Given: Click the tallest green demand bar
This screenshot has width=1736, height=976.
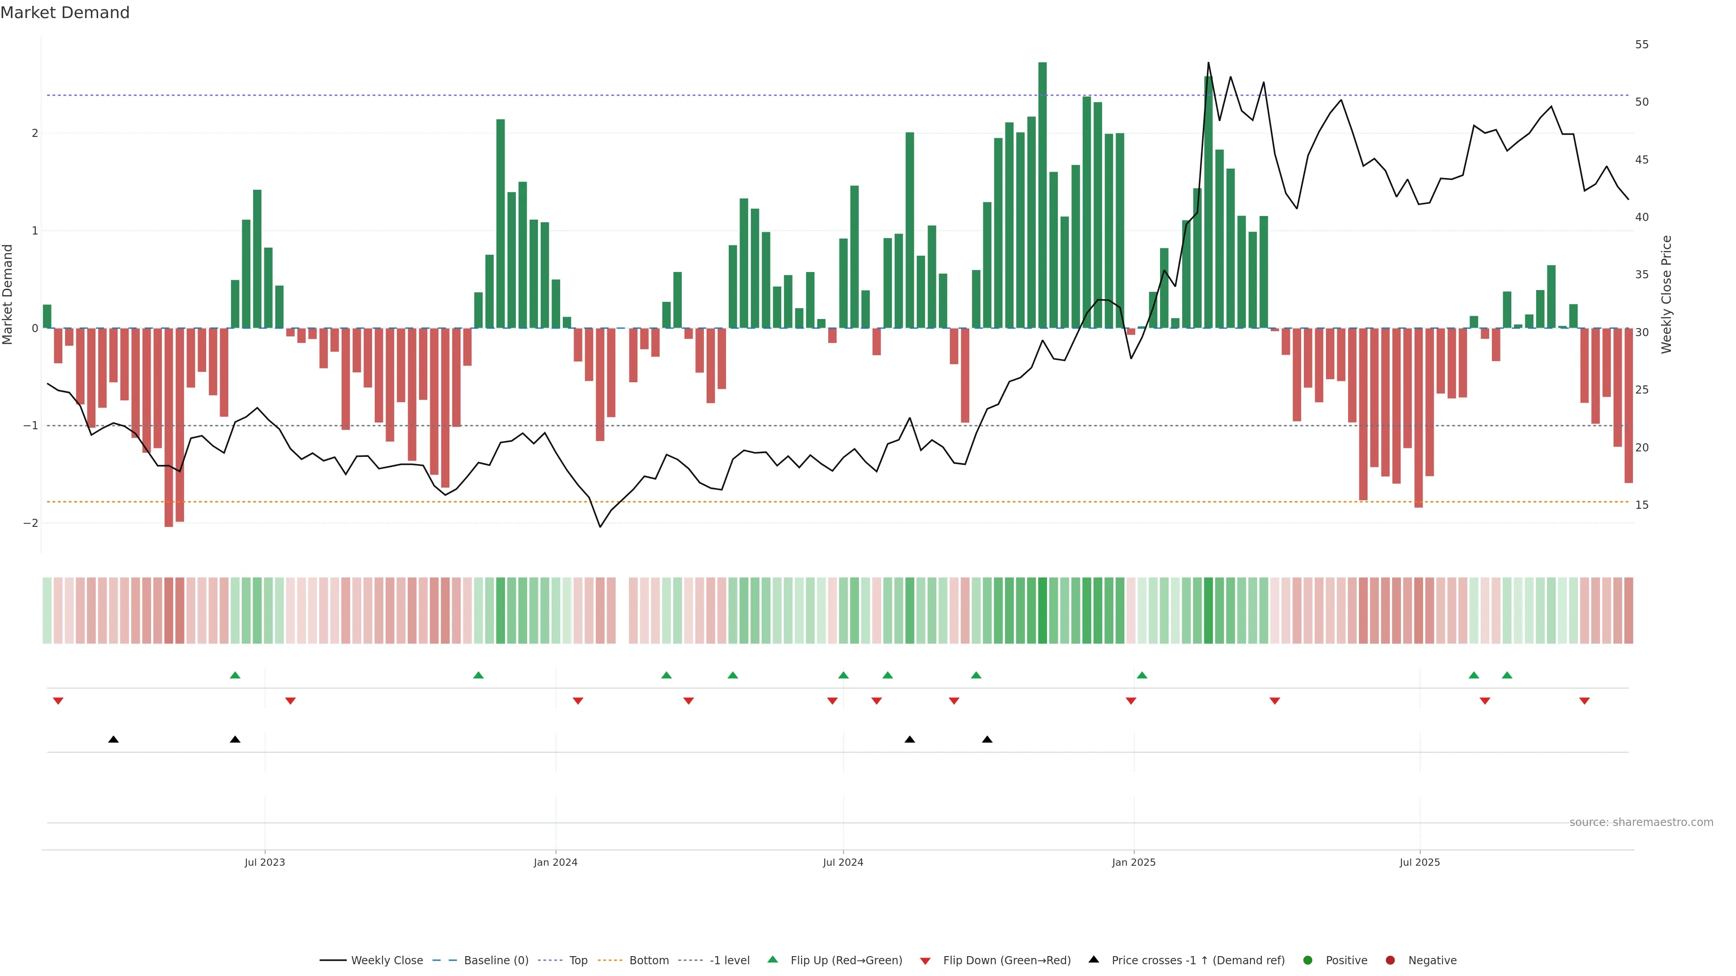Looking at the screenshot, I should [x=1043, y=195].
